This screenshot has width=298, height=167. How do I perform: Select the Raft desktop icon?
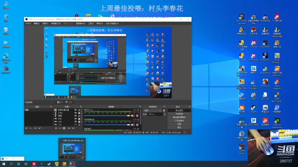coord(253,96)
